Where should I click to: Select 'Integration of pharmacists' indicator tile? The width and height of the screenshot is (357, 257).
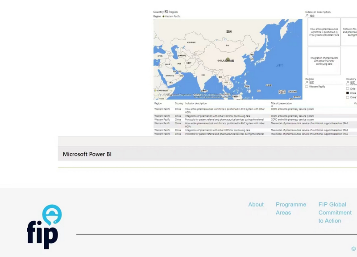click(324, 61)
